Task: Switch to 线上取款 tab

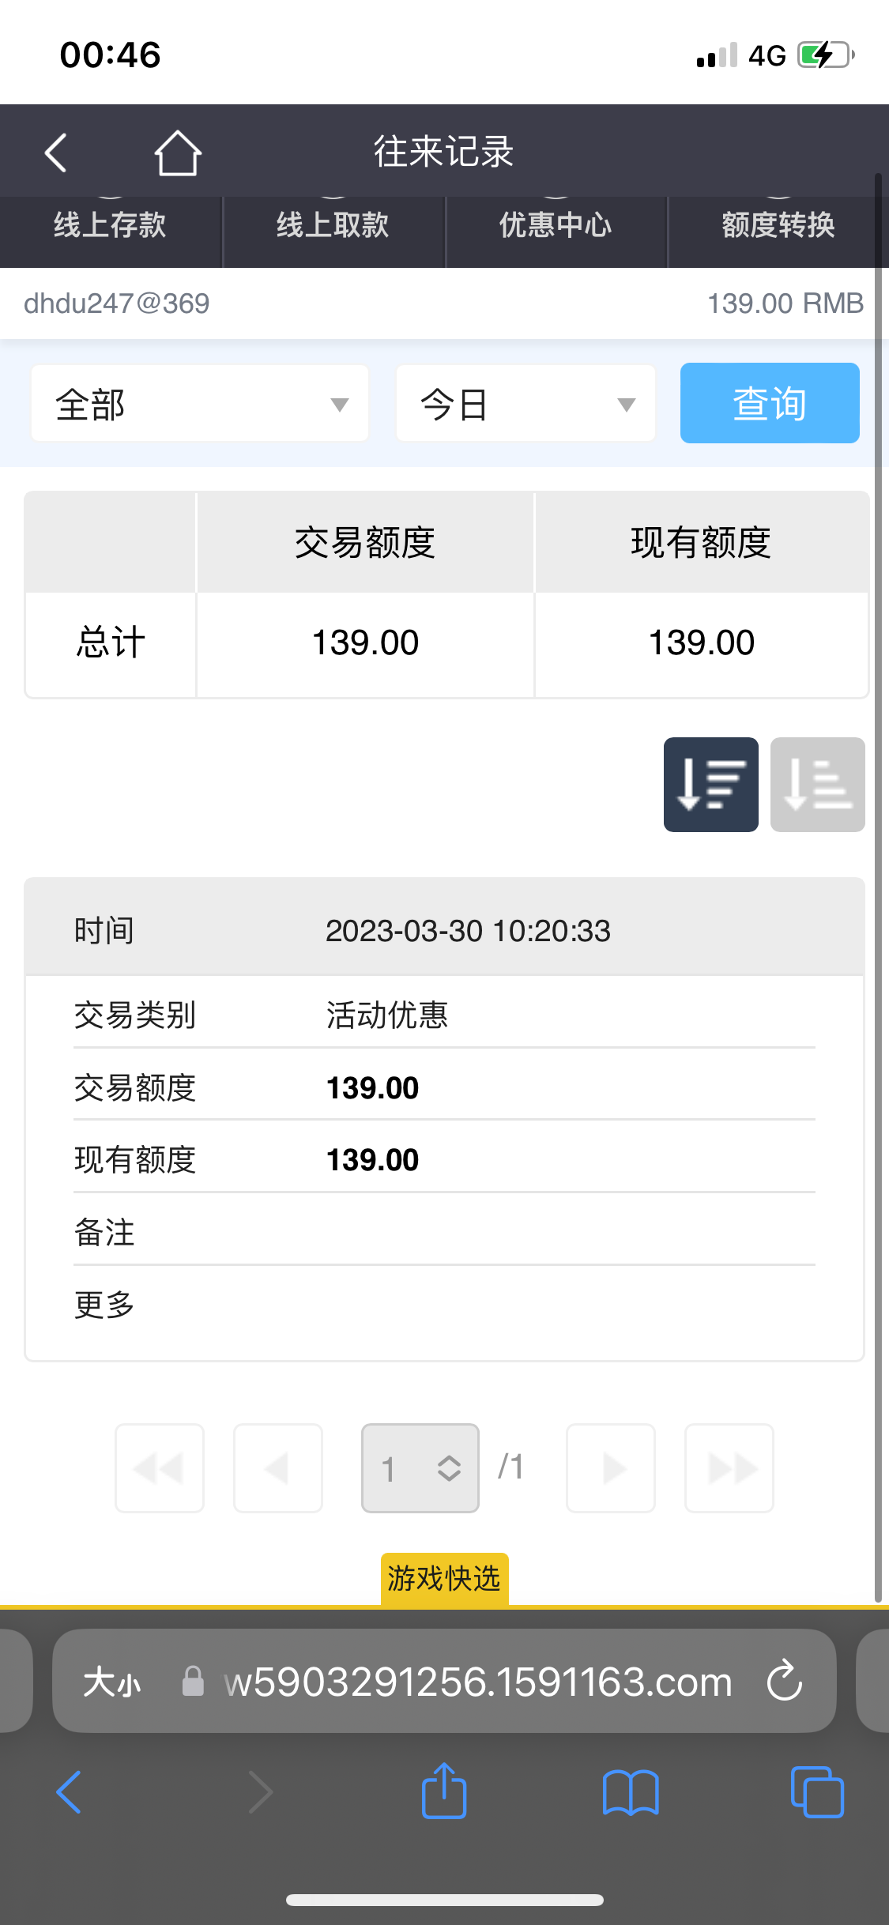Action: click(x=333, y=225)
